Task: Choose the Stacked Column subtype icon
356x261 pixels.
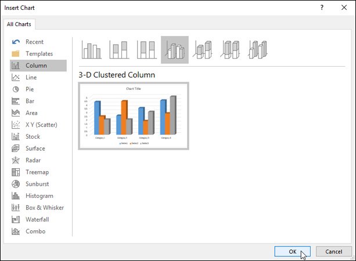Action: pyautogui.click(x=119, y=50)
